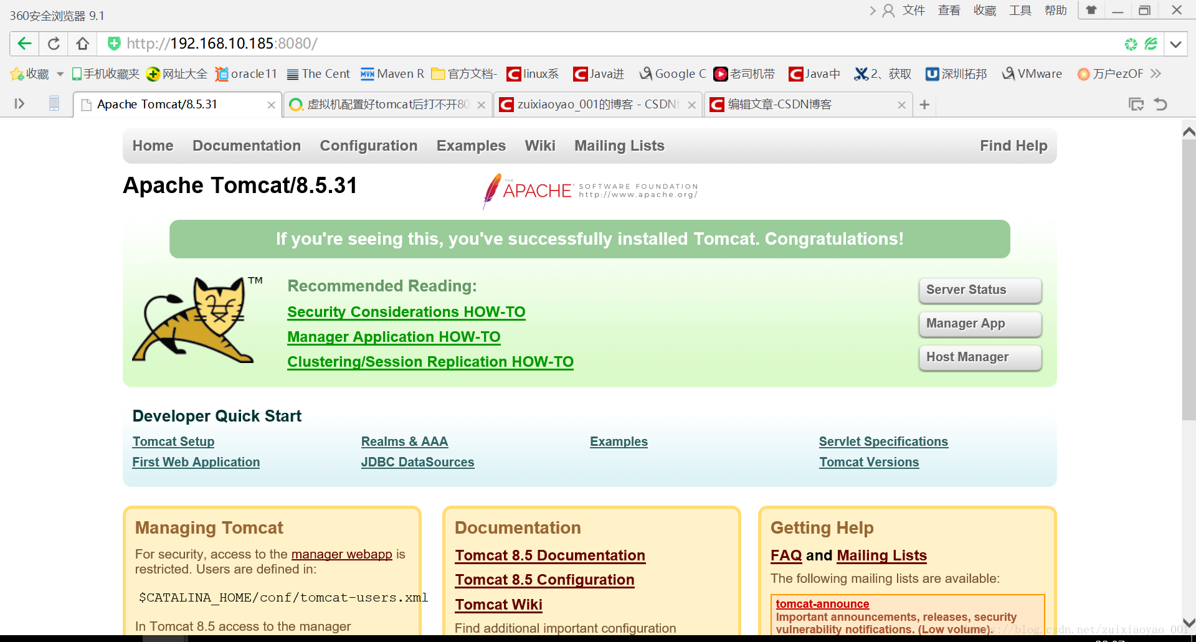1196x642 pixels.
Task: Click the user account avatar icon
Action: [x=888, y=11]
